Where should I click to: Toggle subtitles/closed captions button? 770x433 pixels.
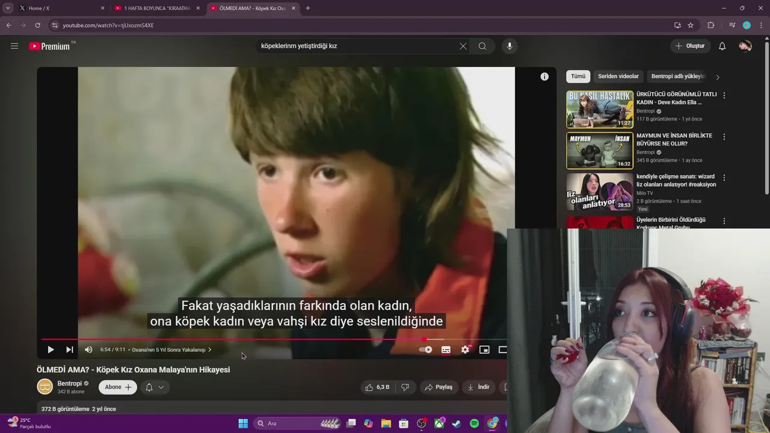[x=446, y=349]
